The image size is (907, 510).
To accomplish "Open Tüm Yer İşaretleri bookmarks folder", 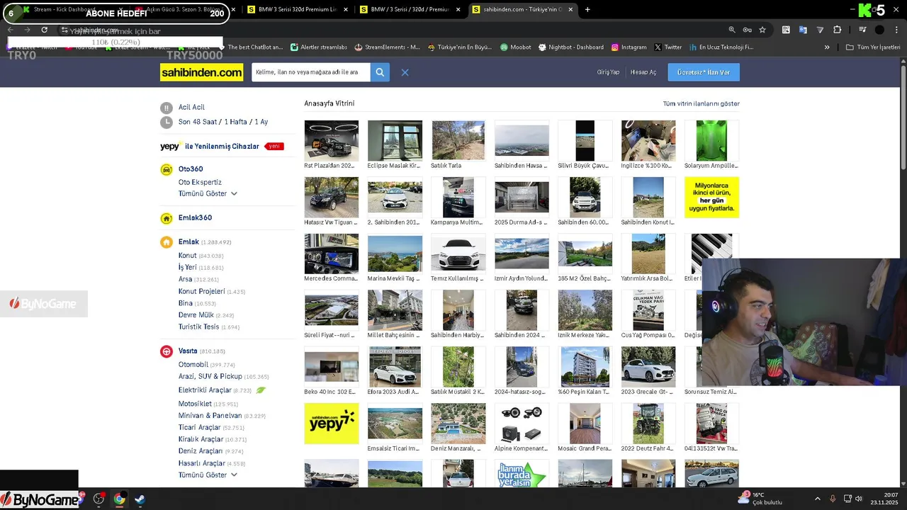I will pyautogui.click(x=874, y=47).
